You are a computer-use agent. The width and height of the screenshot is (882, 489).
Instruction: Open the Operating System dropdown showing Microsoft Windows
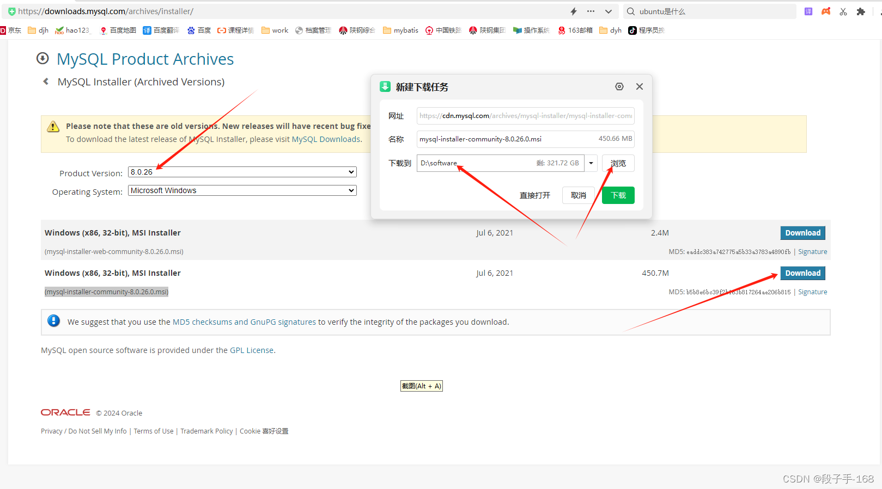(x=242, y=190)
